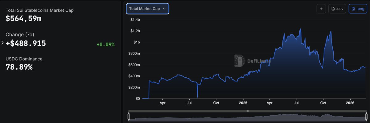Click the 2025 label on the x-axis
The height and width of the screenshot is (123, 370).
[x=243, y=103]
